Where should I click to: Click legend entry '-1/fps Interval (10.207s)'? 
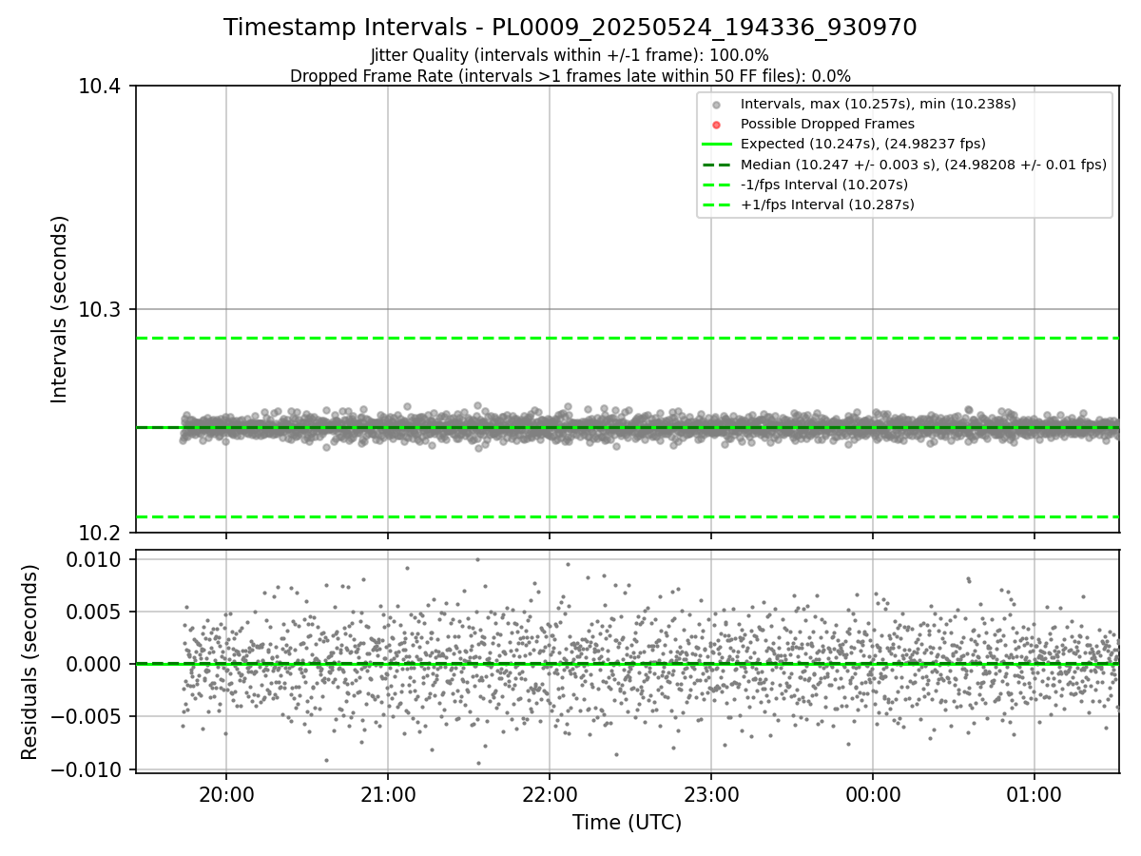tap(824, 185)
